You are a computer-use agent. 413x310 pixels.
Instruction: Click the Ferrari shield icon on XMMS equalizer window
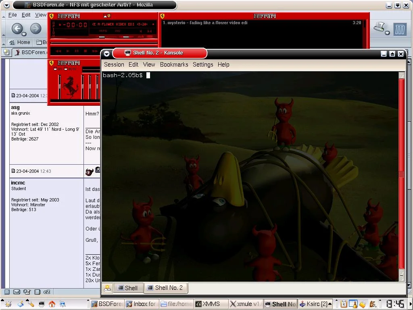click(x=52, y=63)
